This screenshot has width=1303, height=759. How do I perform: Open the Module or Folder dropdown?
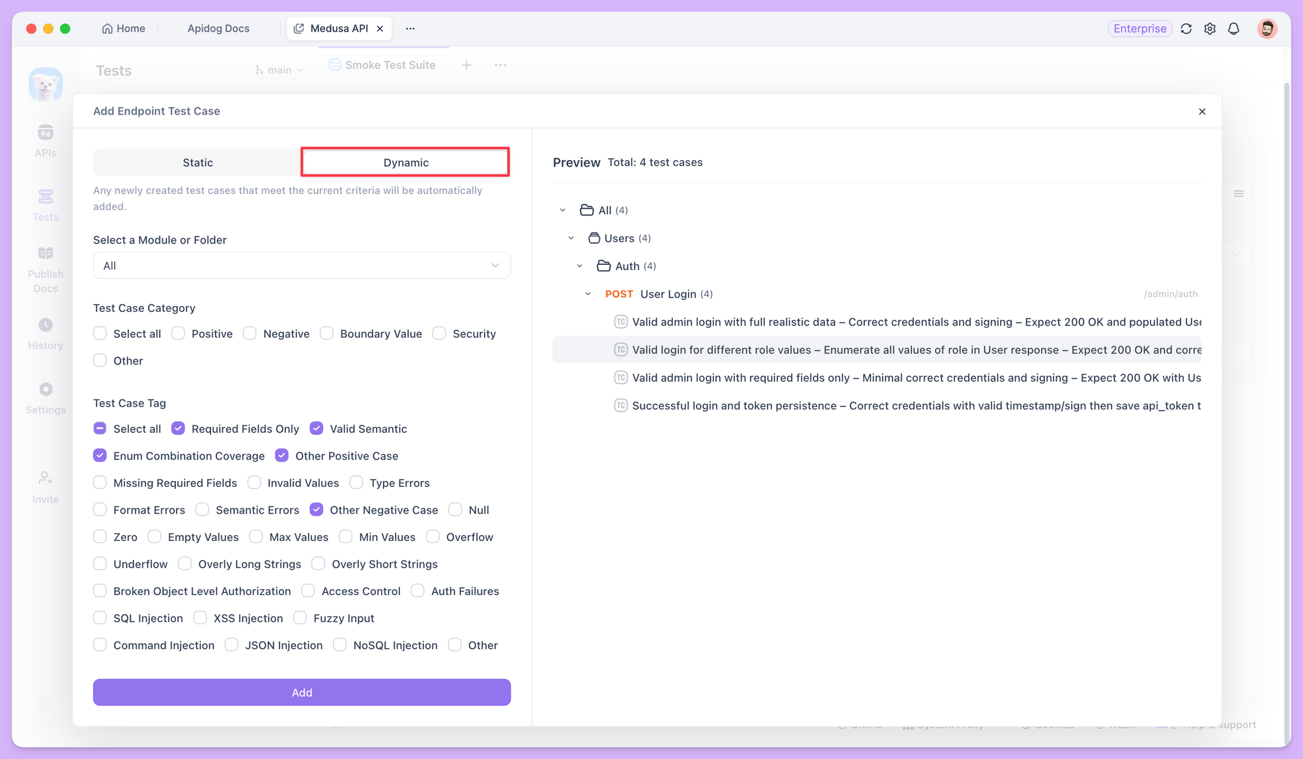click(x=302, y=265)
